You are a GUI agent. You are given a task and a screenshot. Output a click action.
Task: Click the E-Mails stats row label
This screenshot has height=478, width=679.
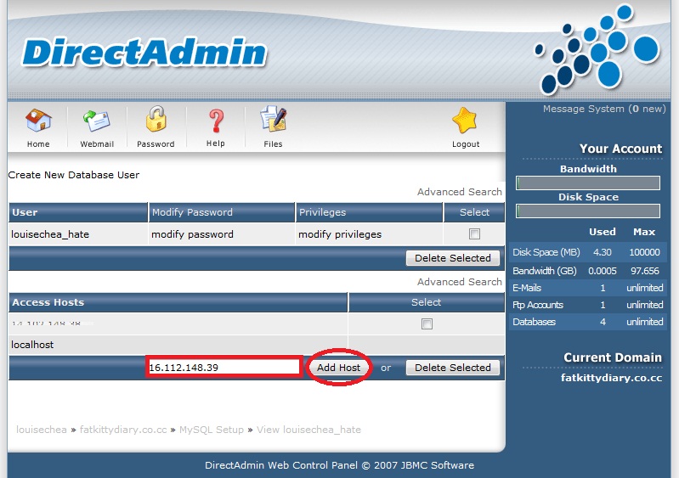527,288
